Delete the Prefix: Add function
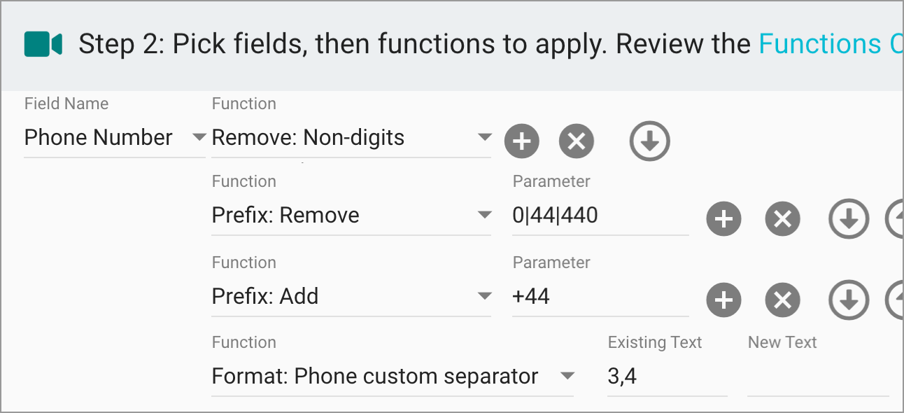Viewport: 904px width, 413px height. [x=782, y=300]
